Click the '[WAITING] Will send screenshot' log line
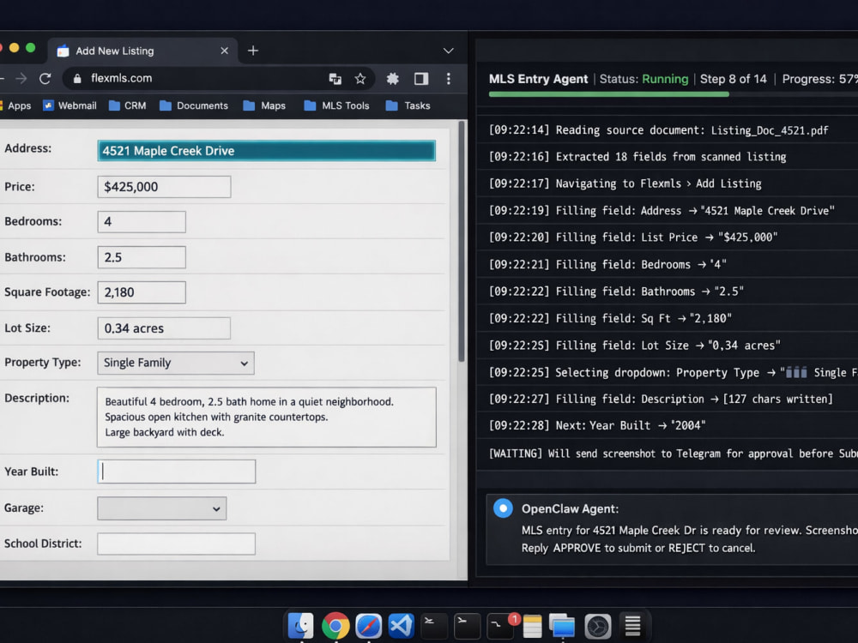This screenshot has width=858, height=643. pos(673,454)
